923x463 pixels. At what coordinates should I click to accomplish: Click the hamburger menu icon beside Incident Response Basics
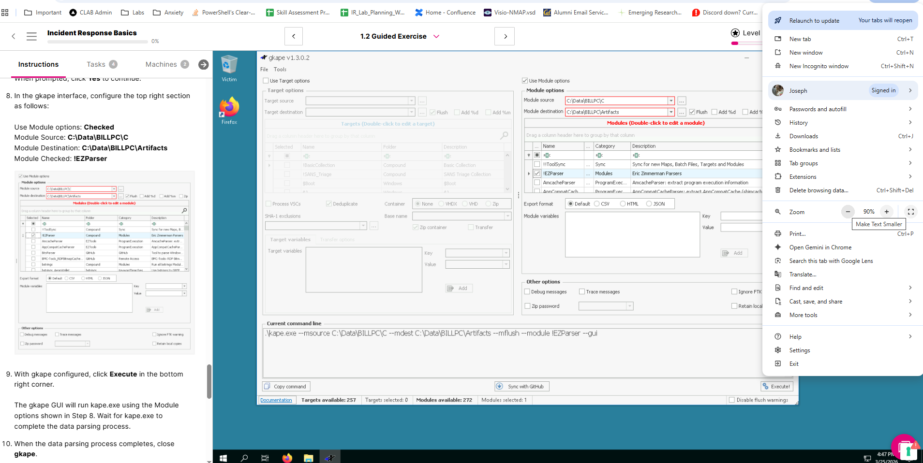(x=31, y=36)
